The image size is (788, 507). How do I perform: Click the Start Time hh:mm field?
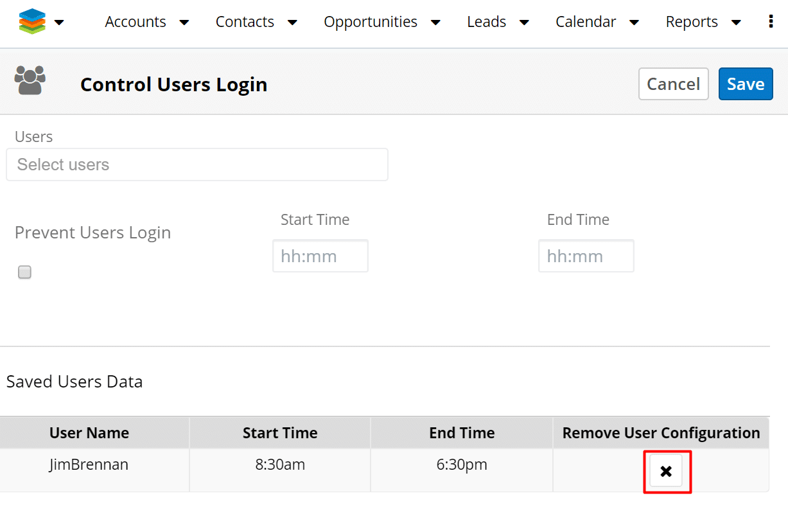(x=320, y=256)
